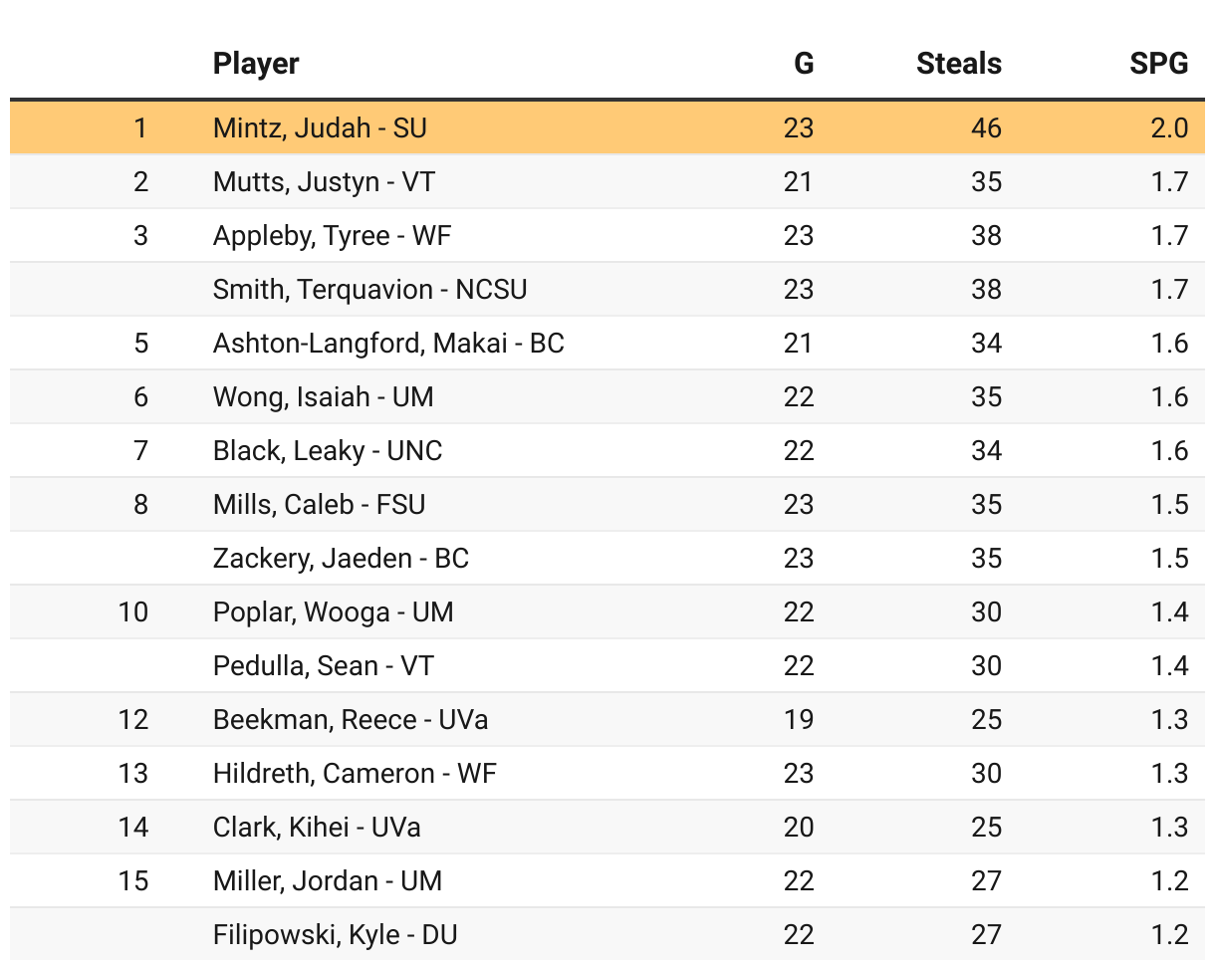
Task: Select Black, Leaky - UNC player
Action: 327,450
